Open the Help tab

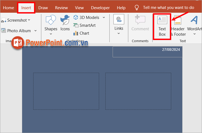coord(121,8)
